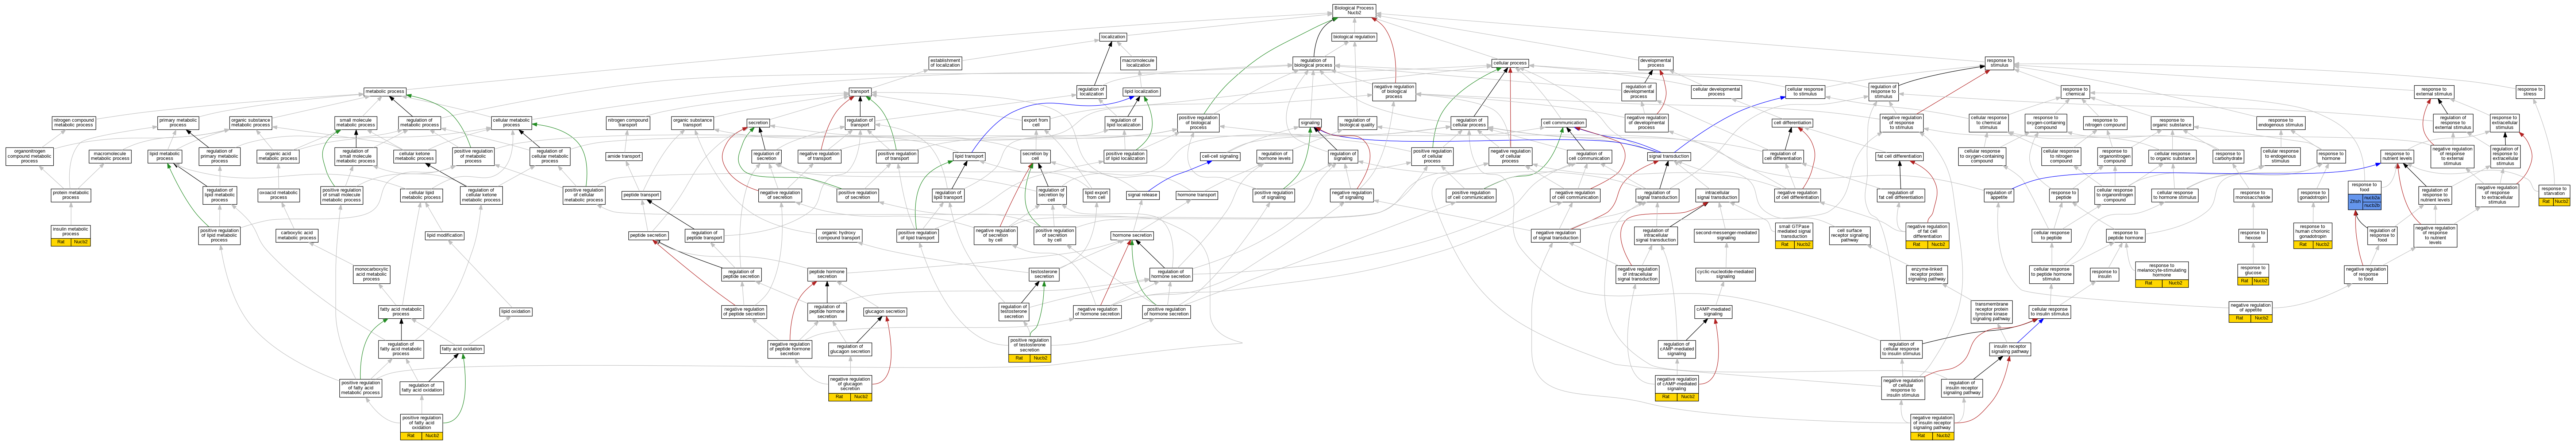Select the 'response to gonadotropin' node
Screen dimensions: 2576x444
pos(2313,196)
